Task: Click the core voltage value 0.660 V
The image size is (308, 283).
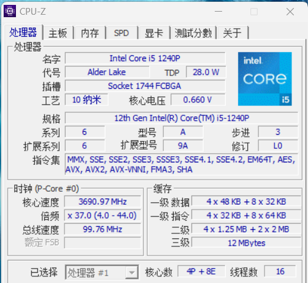Action: (198, 100)
